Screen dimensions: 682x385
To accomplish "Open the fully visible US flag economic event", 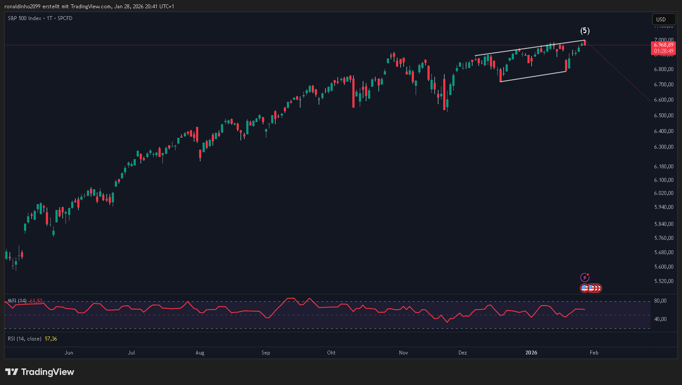I will [585, 288].
